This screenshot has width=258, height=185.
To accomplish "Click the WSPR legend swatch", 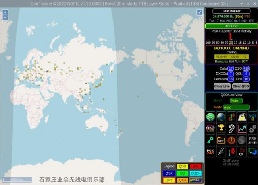I will tap(196, 180).
